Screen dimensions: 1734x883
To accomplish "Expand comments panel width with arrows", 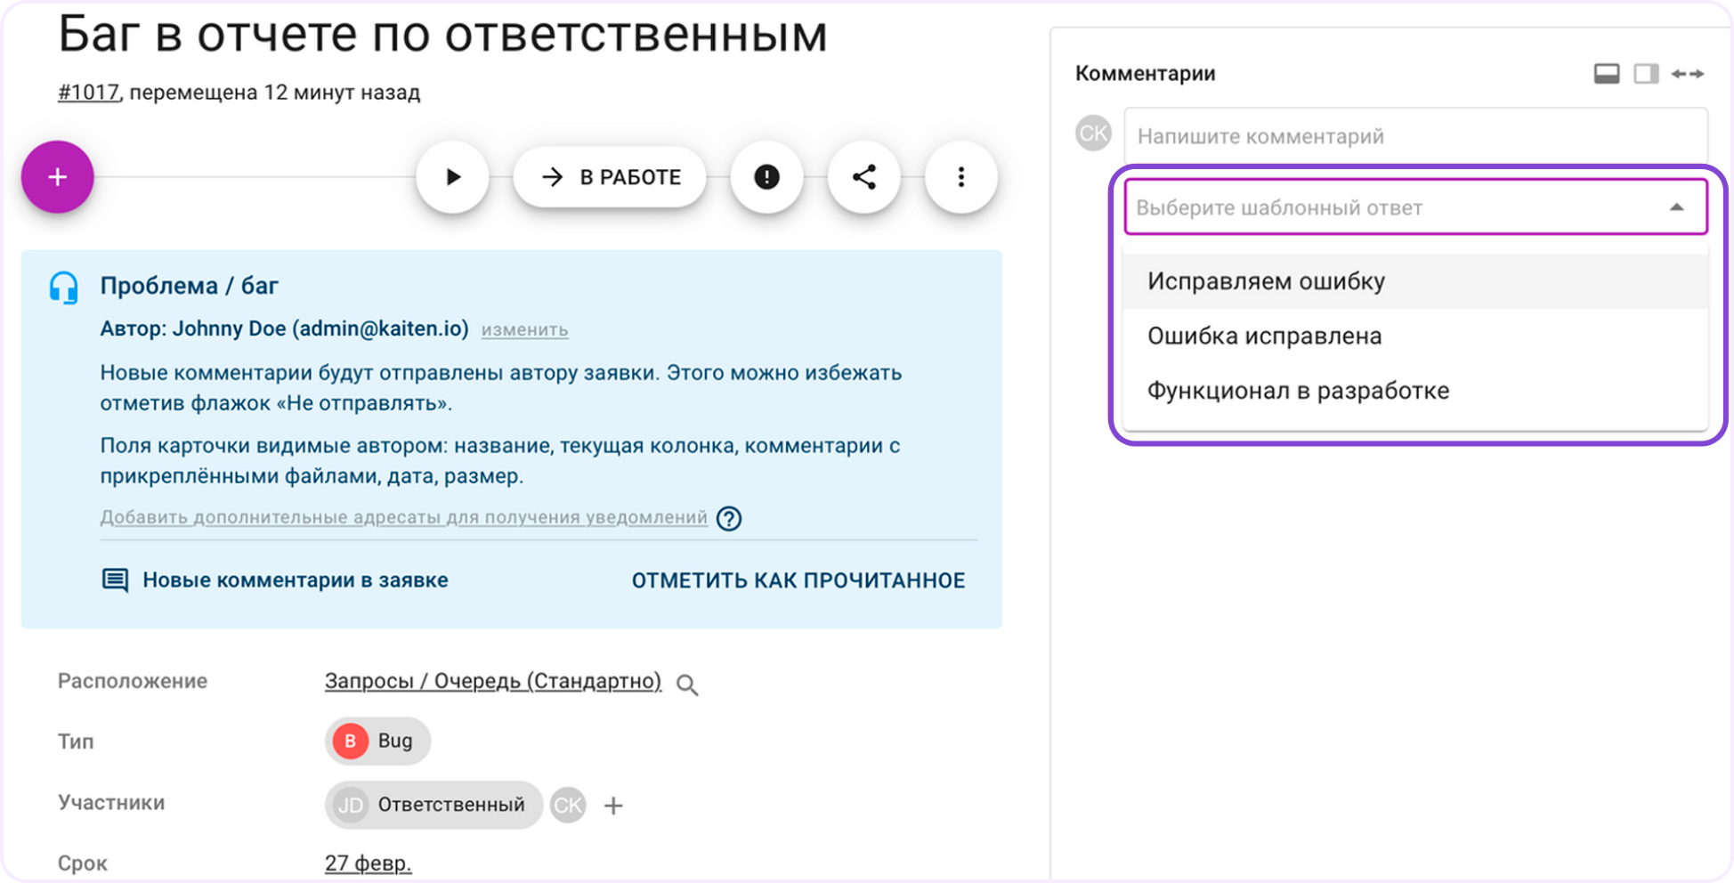I will pos(1687,74).
